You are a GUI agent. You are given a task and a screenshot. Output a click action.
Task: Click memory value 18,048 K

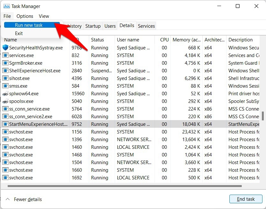(191, 124)
